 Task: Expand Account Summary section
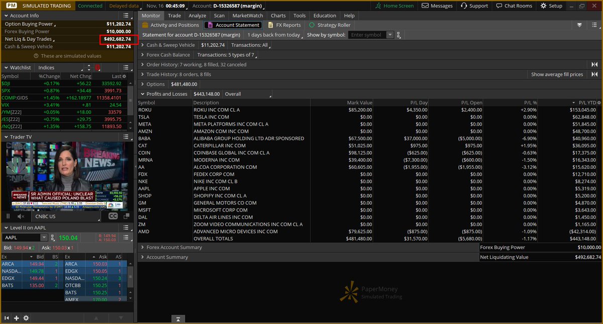143,257
